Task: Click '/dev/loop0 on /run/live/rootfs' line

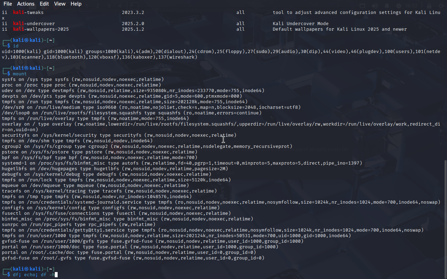Action: pos(132,113)
